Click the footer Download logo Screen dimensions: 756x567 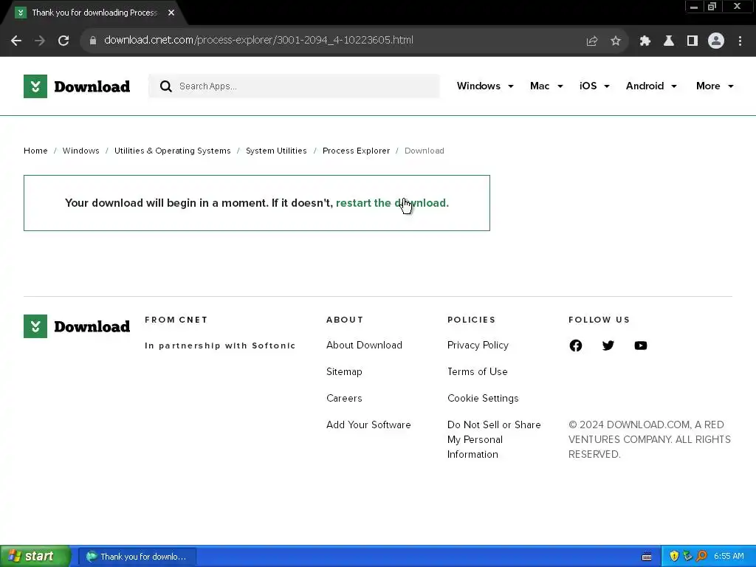point(77,326)
